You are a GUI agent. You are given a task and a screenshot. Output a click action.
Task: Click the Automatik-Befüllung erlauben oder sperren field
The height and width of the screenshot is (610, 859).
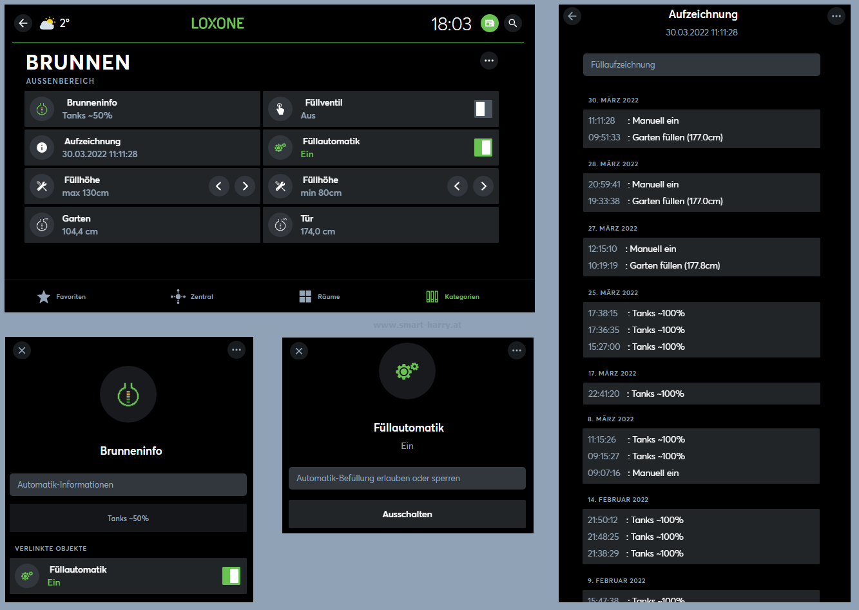click(407, 479)
